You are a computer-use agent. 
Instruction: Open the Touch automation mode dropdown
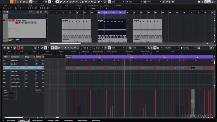point(38,2)
